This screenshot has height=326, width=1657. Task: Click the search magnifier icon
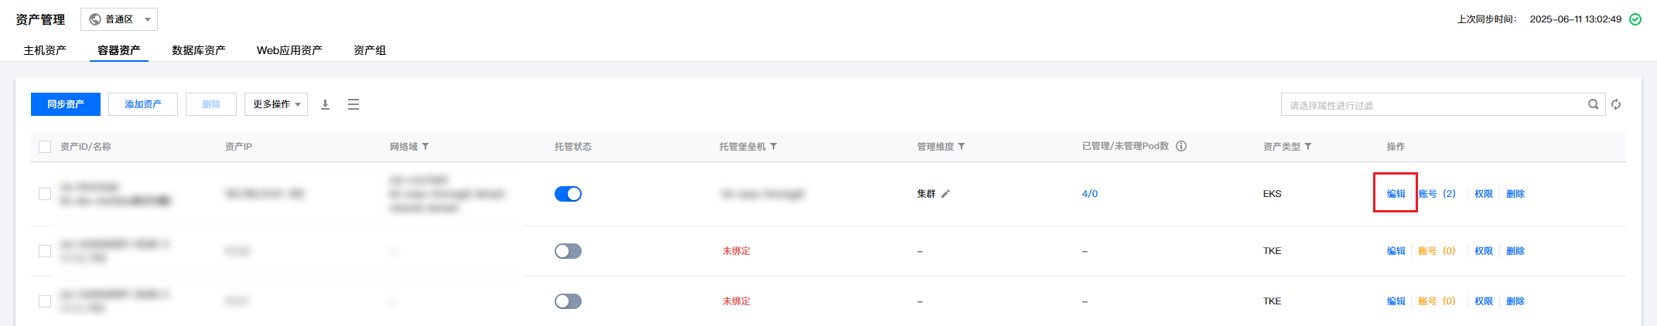point(1593,104)
